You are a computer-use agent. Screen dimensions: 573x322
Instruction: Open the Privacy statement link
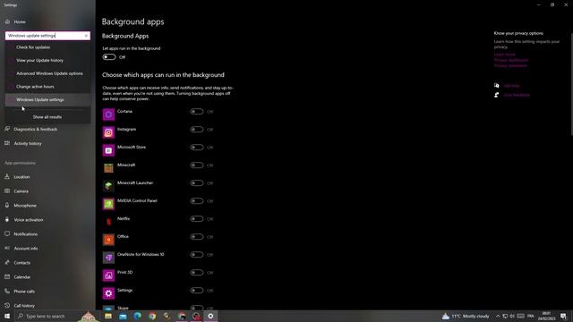click(x=510, y=65)
